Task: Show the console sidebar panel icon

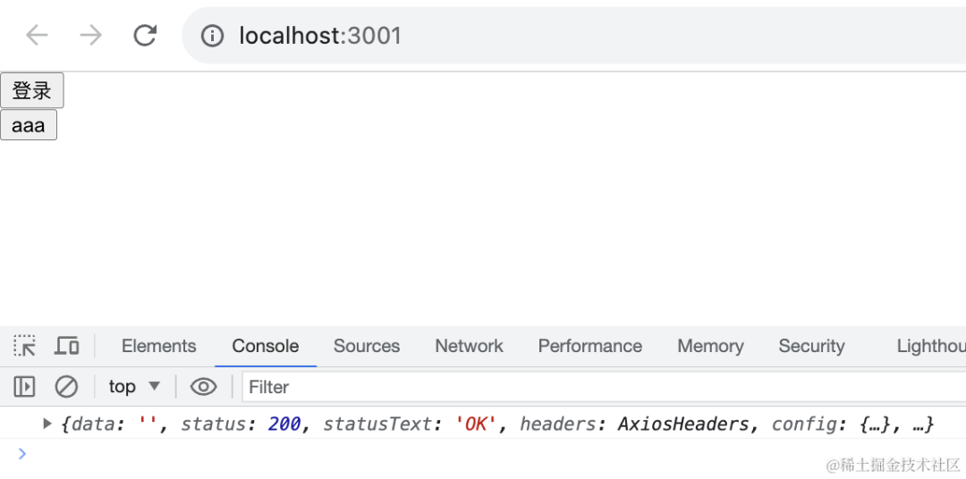Action: pos(24,387)
